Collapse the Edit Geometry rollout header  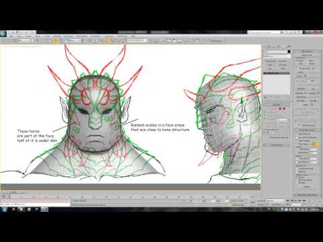click(307, 51)
